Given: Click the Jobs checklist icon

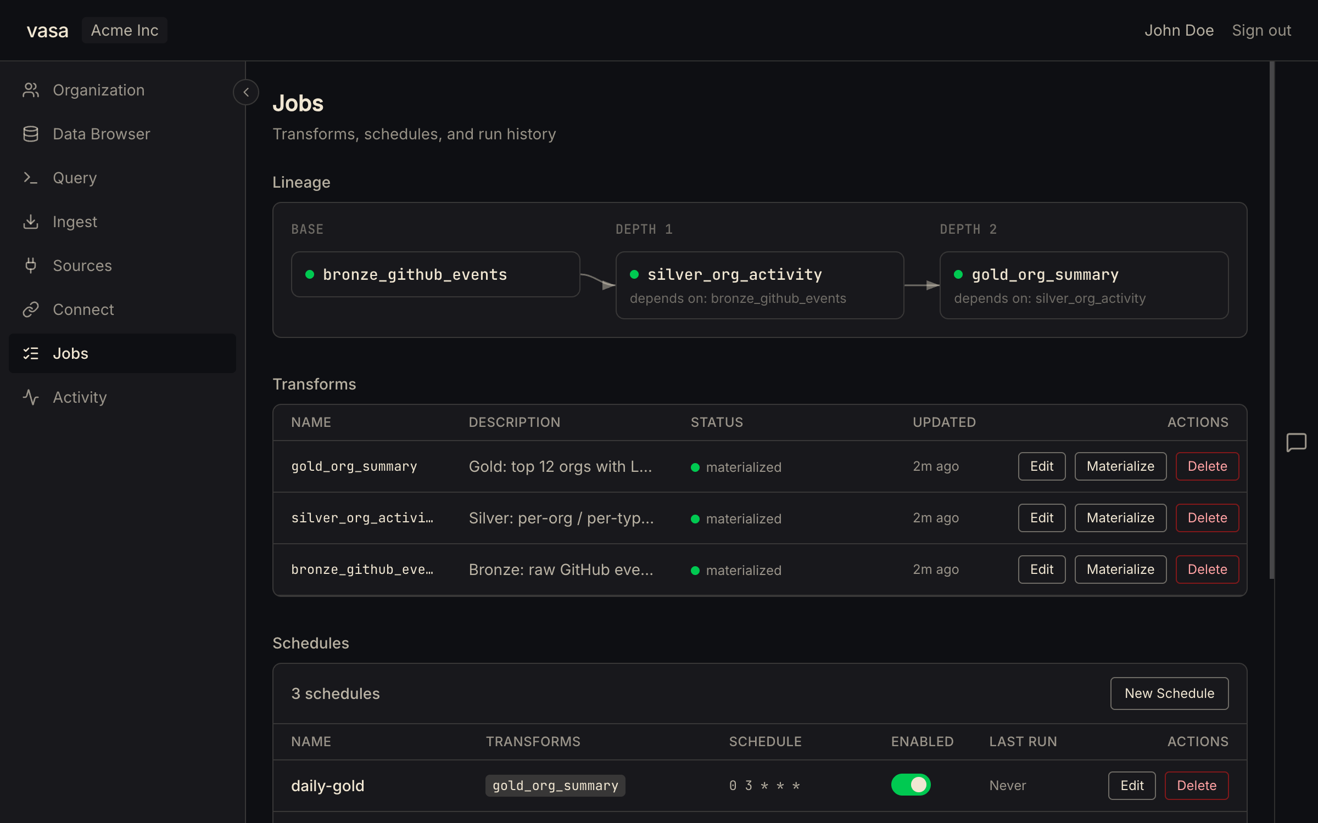Looking at the screenshot, I should (31, 353).
